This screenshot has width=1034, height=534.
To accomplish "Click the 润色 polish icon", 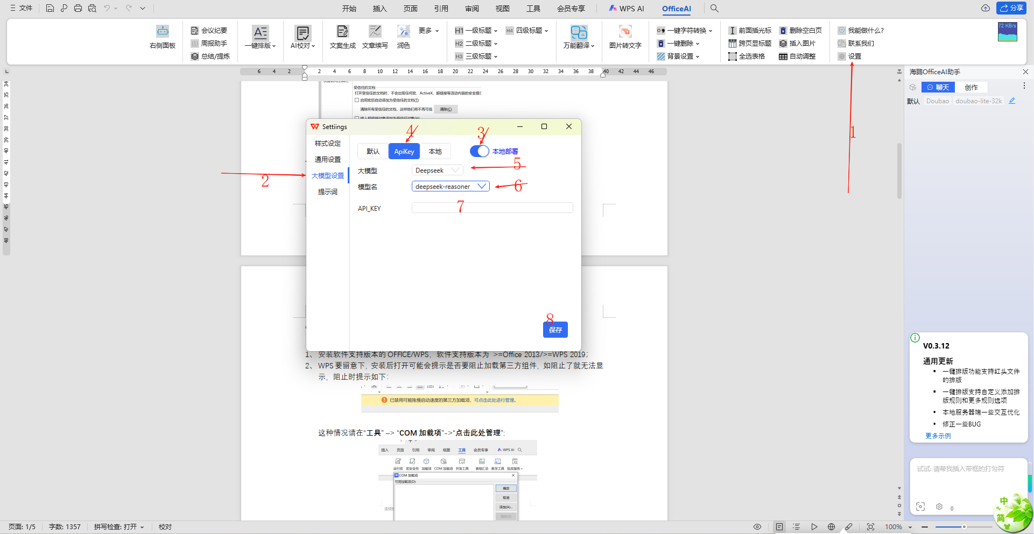I will tap(404, 37).
